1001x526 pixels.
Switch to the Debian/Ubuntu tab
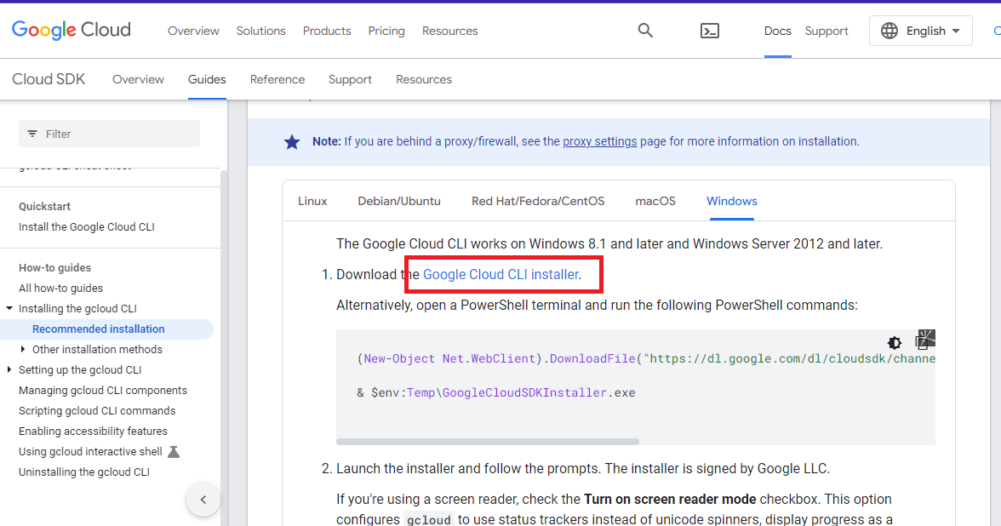coord(399,201)
